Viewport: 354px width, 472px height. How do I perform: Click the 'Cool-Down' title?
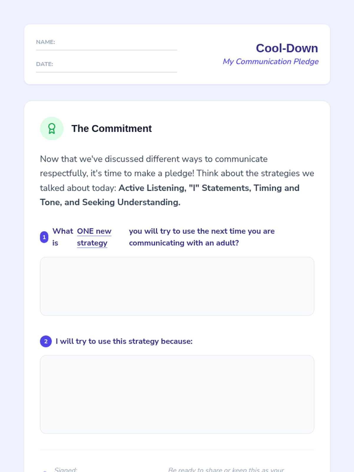287,48
